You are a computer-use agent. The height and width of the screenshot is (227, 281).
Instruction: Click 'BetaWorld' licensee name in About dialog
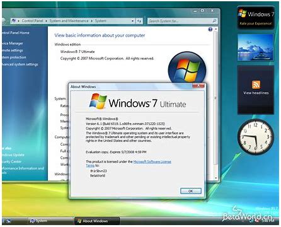pyautogui.click(x=98, y=175)
